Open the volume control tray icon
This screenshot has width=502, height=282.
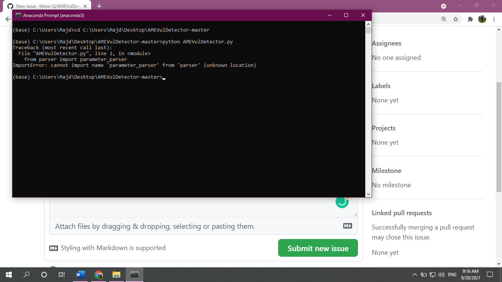(x=441, y=275)
